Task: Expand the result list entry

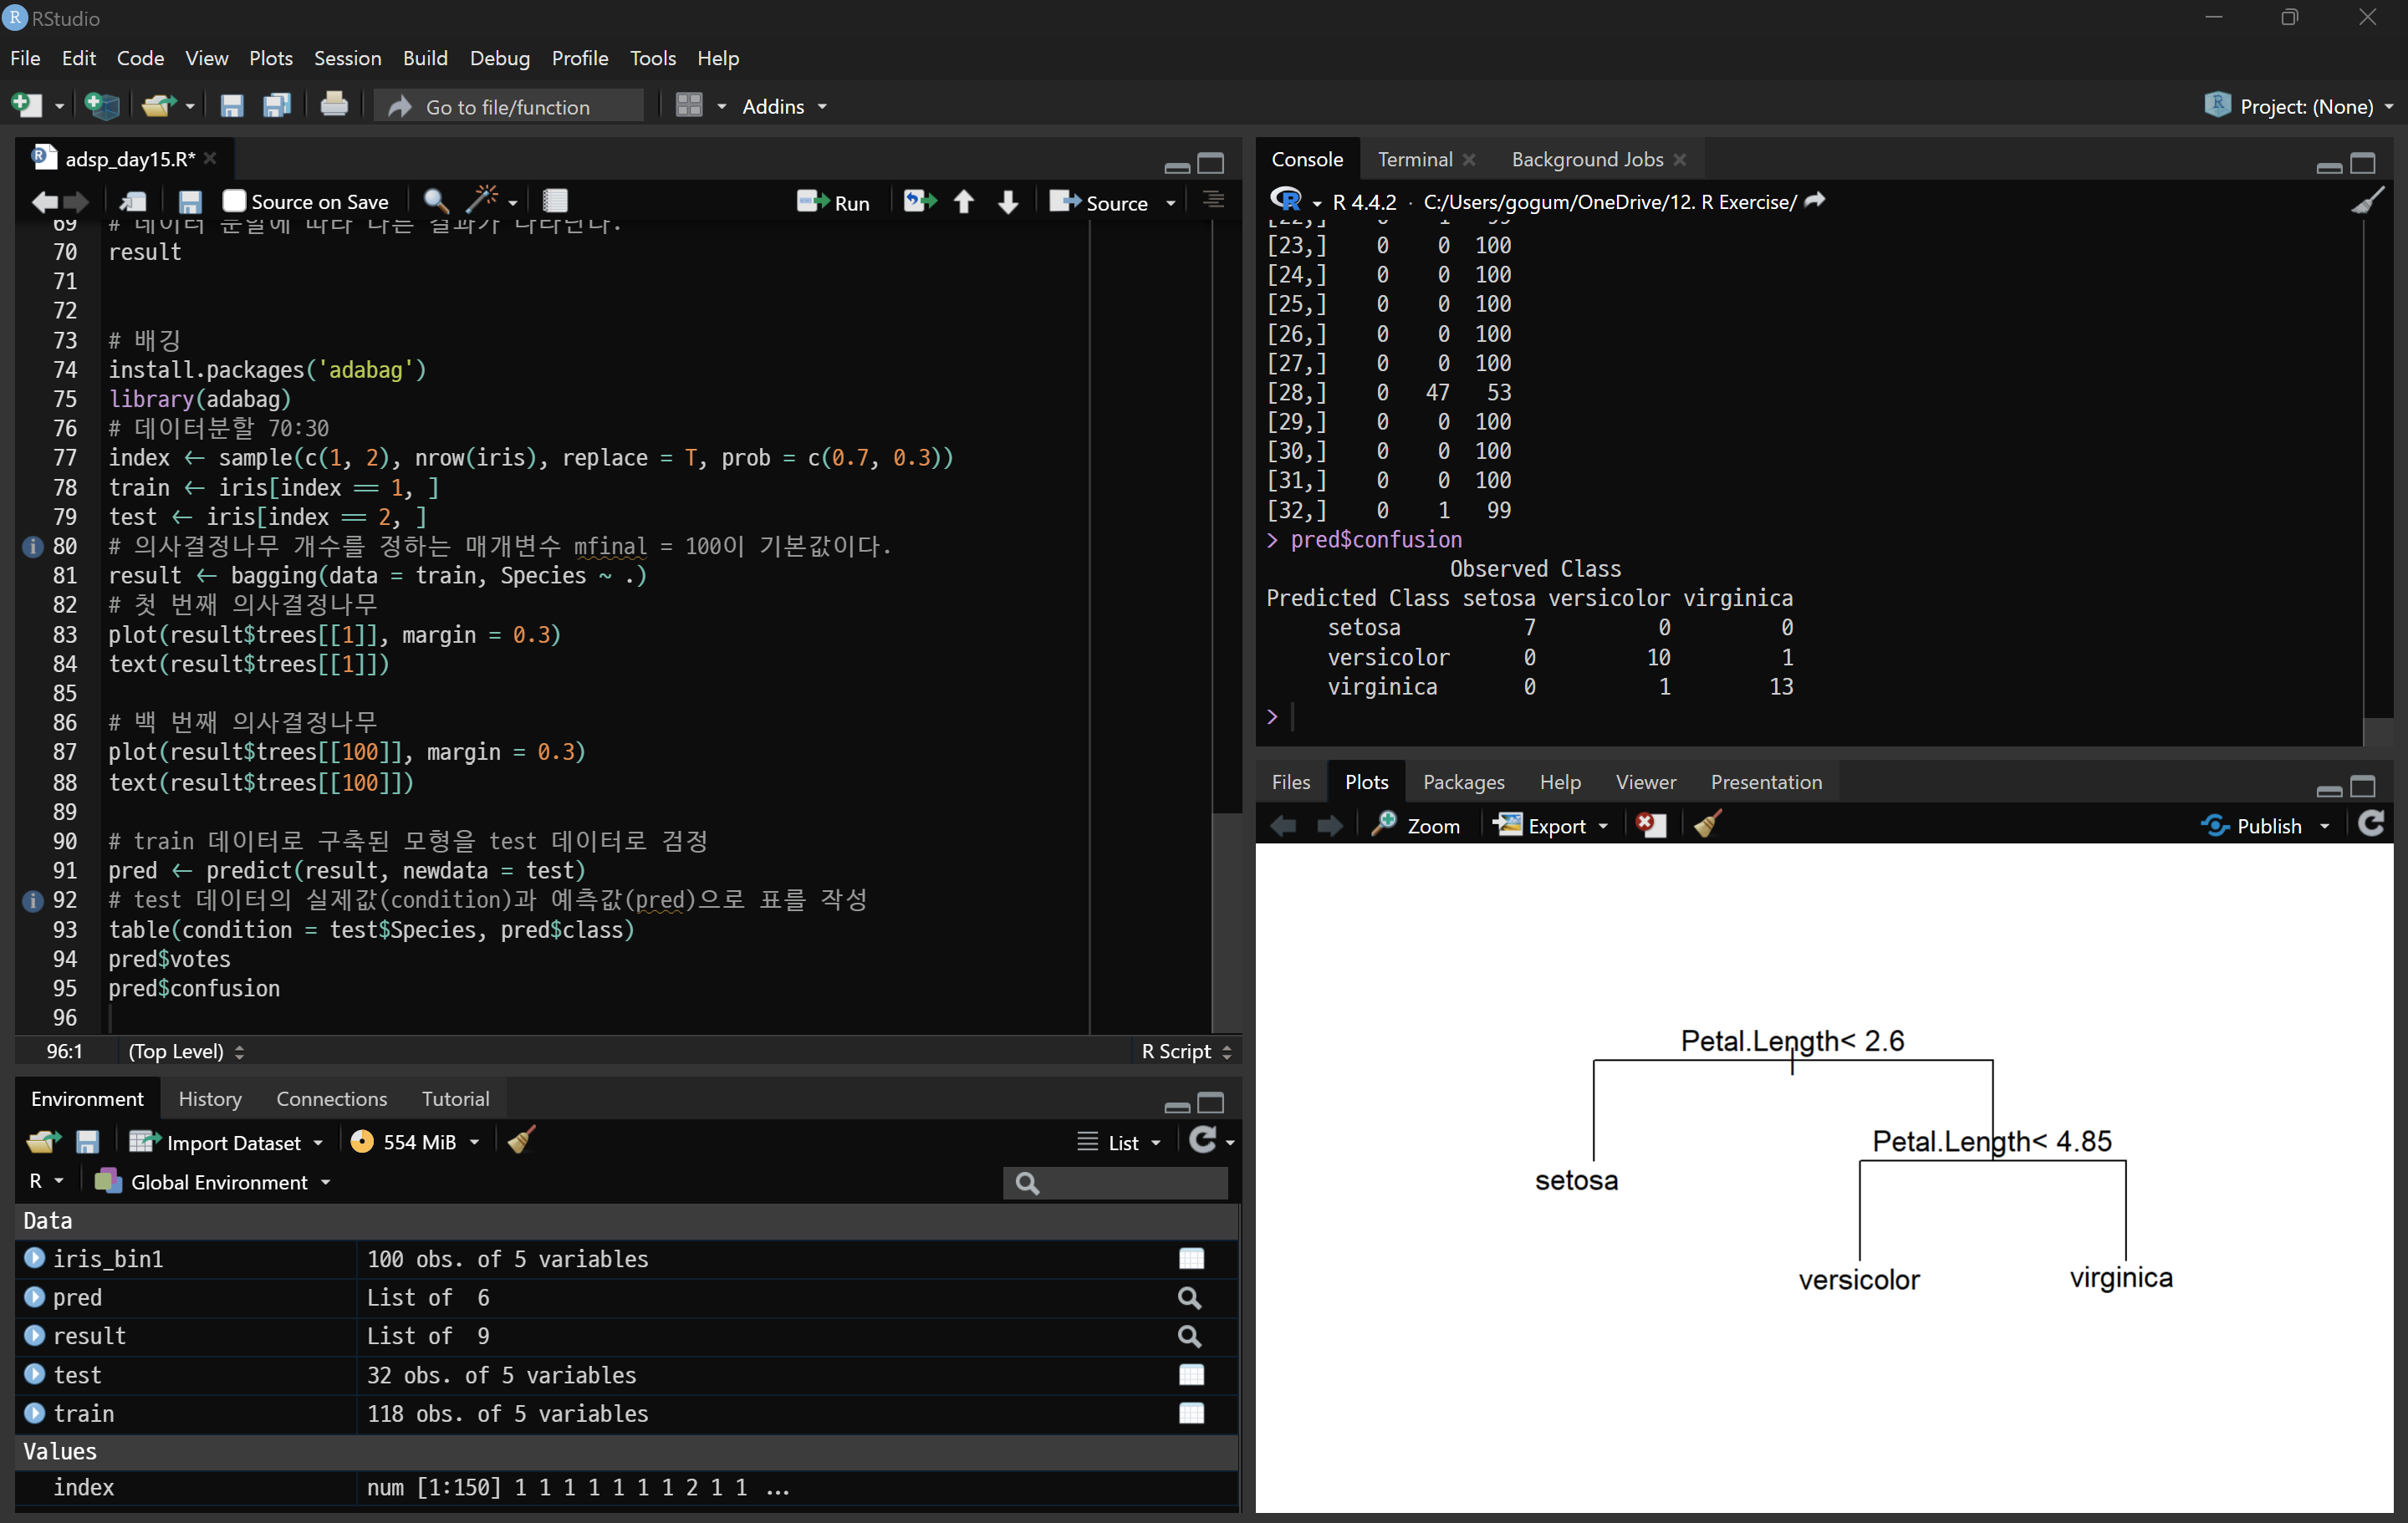Action: (x=35, y=1335)
